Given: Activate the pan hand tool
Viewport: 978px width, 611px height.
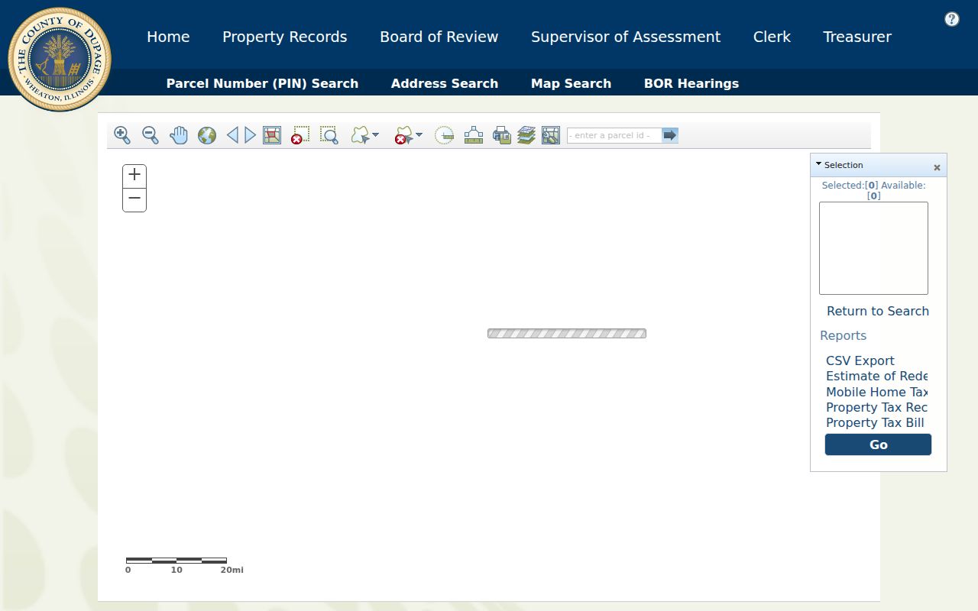Looking at the screenshot, I should coord(179,135).
